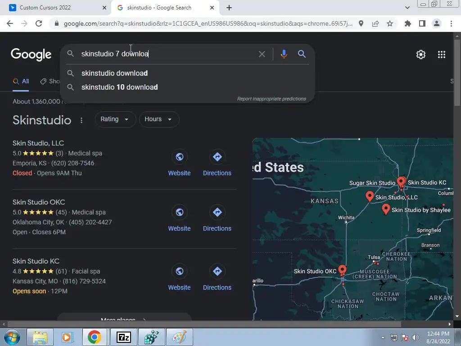
Task: Open a new tab with the plus button
Action: (x=229, y=8)
